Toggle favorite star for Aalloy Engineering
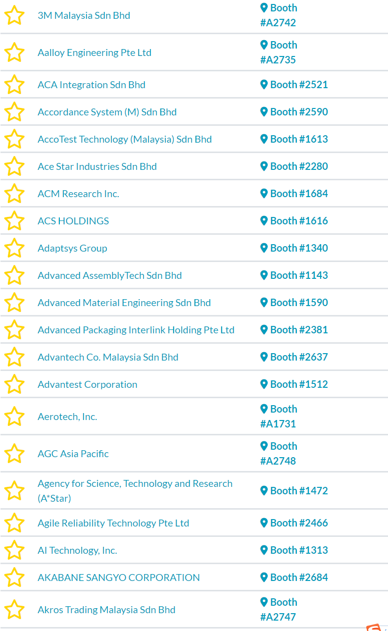388x631 pixels. tap(14, 53)
